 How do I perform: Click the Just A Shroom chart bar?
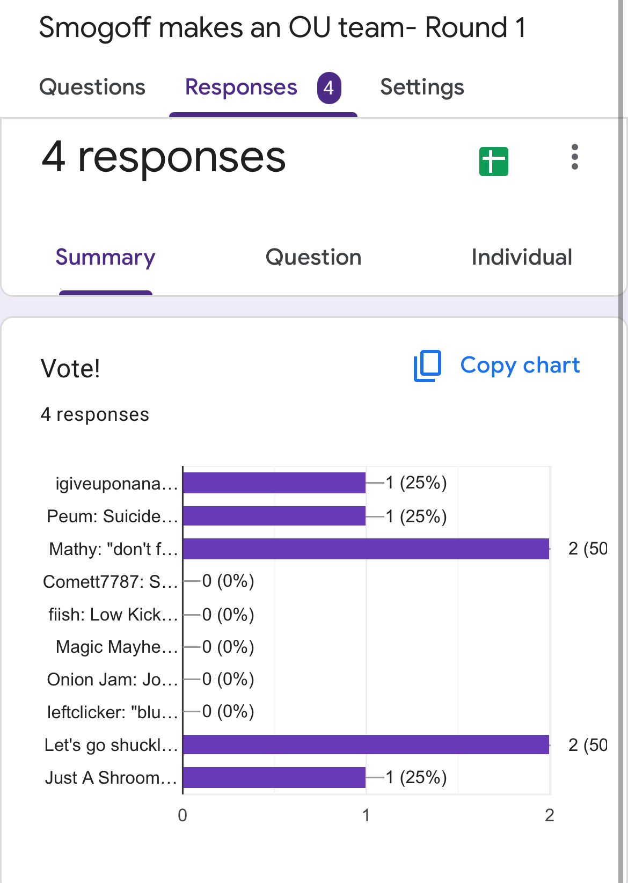coord(274,777)
